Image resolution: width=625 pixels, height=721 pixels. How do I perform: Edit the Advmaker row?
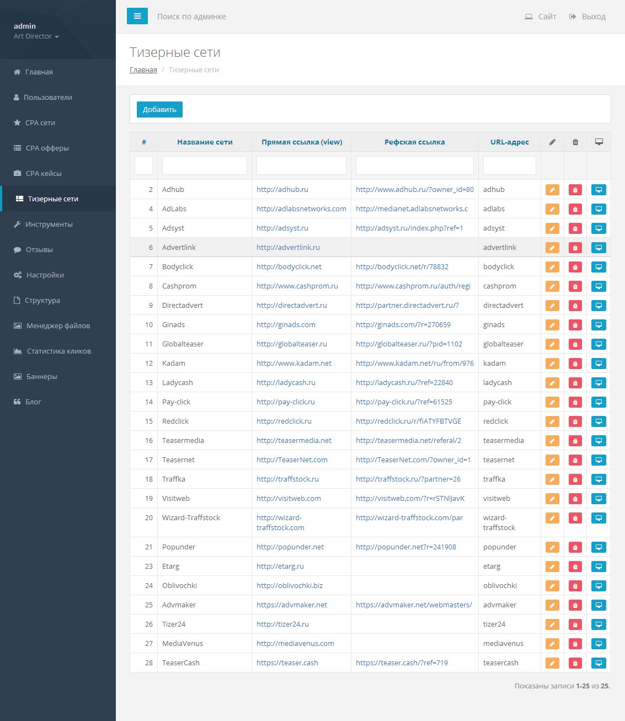click(x=552, y=605)
